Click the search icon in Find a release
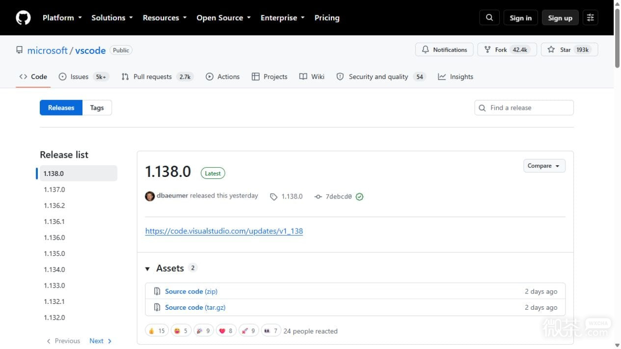The height and width of the screenshot is (349, 621). click(483, 108)
